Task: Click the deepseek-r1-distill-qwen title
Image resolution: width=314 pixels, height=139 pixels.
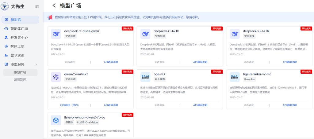Action: (82, 31)
